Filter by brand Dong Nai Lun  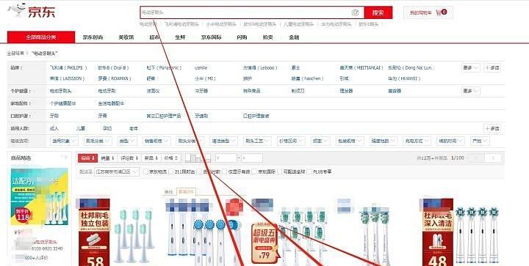coord(411,67)
